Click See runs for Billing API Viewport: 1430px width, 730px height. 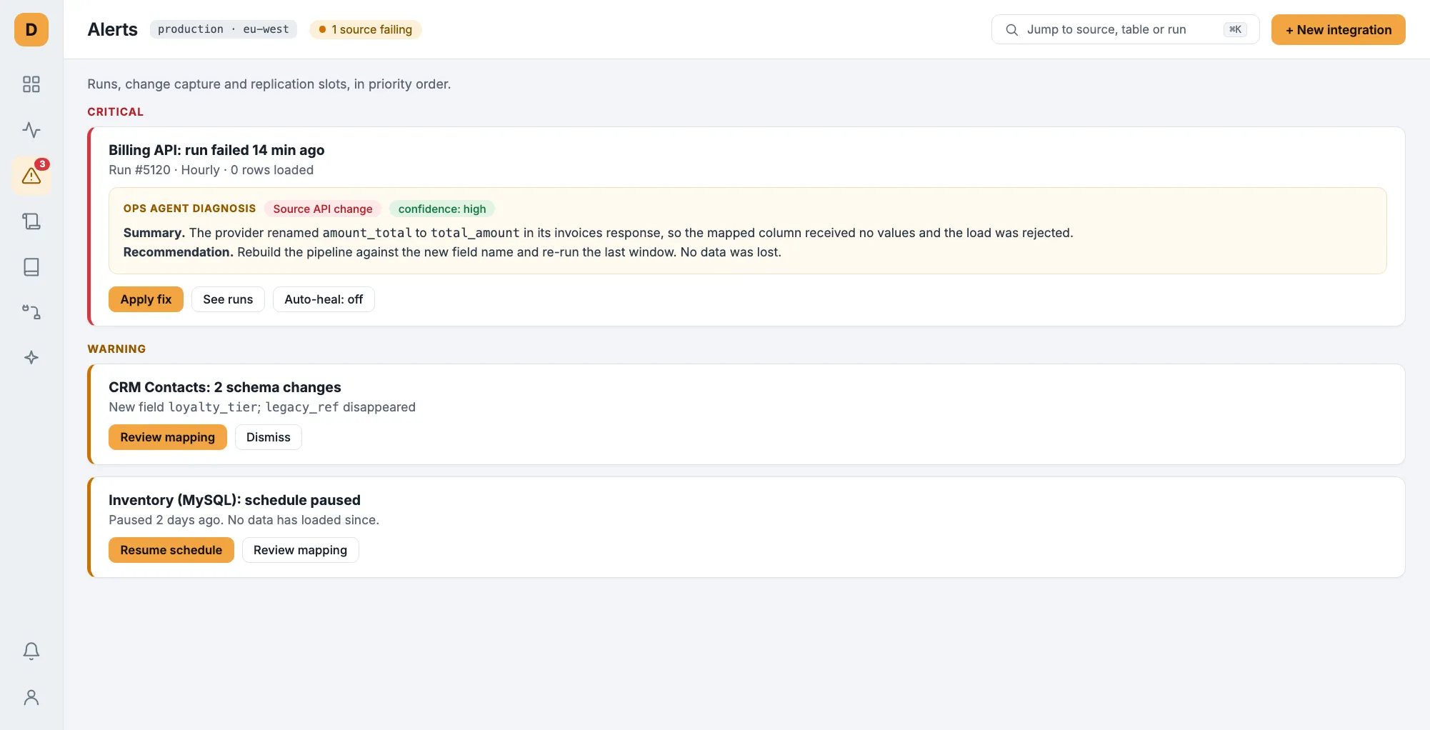tap(228, 299)
